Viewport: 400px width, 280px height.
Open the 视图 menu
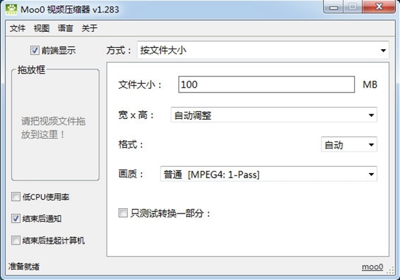pos(42,28)
